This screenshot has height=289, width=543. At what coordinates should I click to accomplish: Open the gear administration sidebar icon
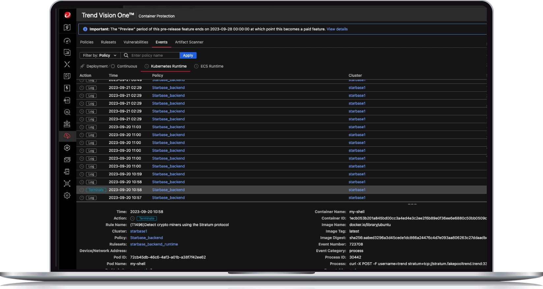tap(67, 195)
